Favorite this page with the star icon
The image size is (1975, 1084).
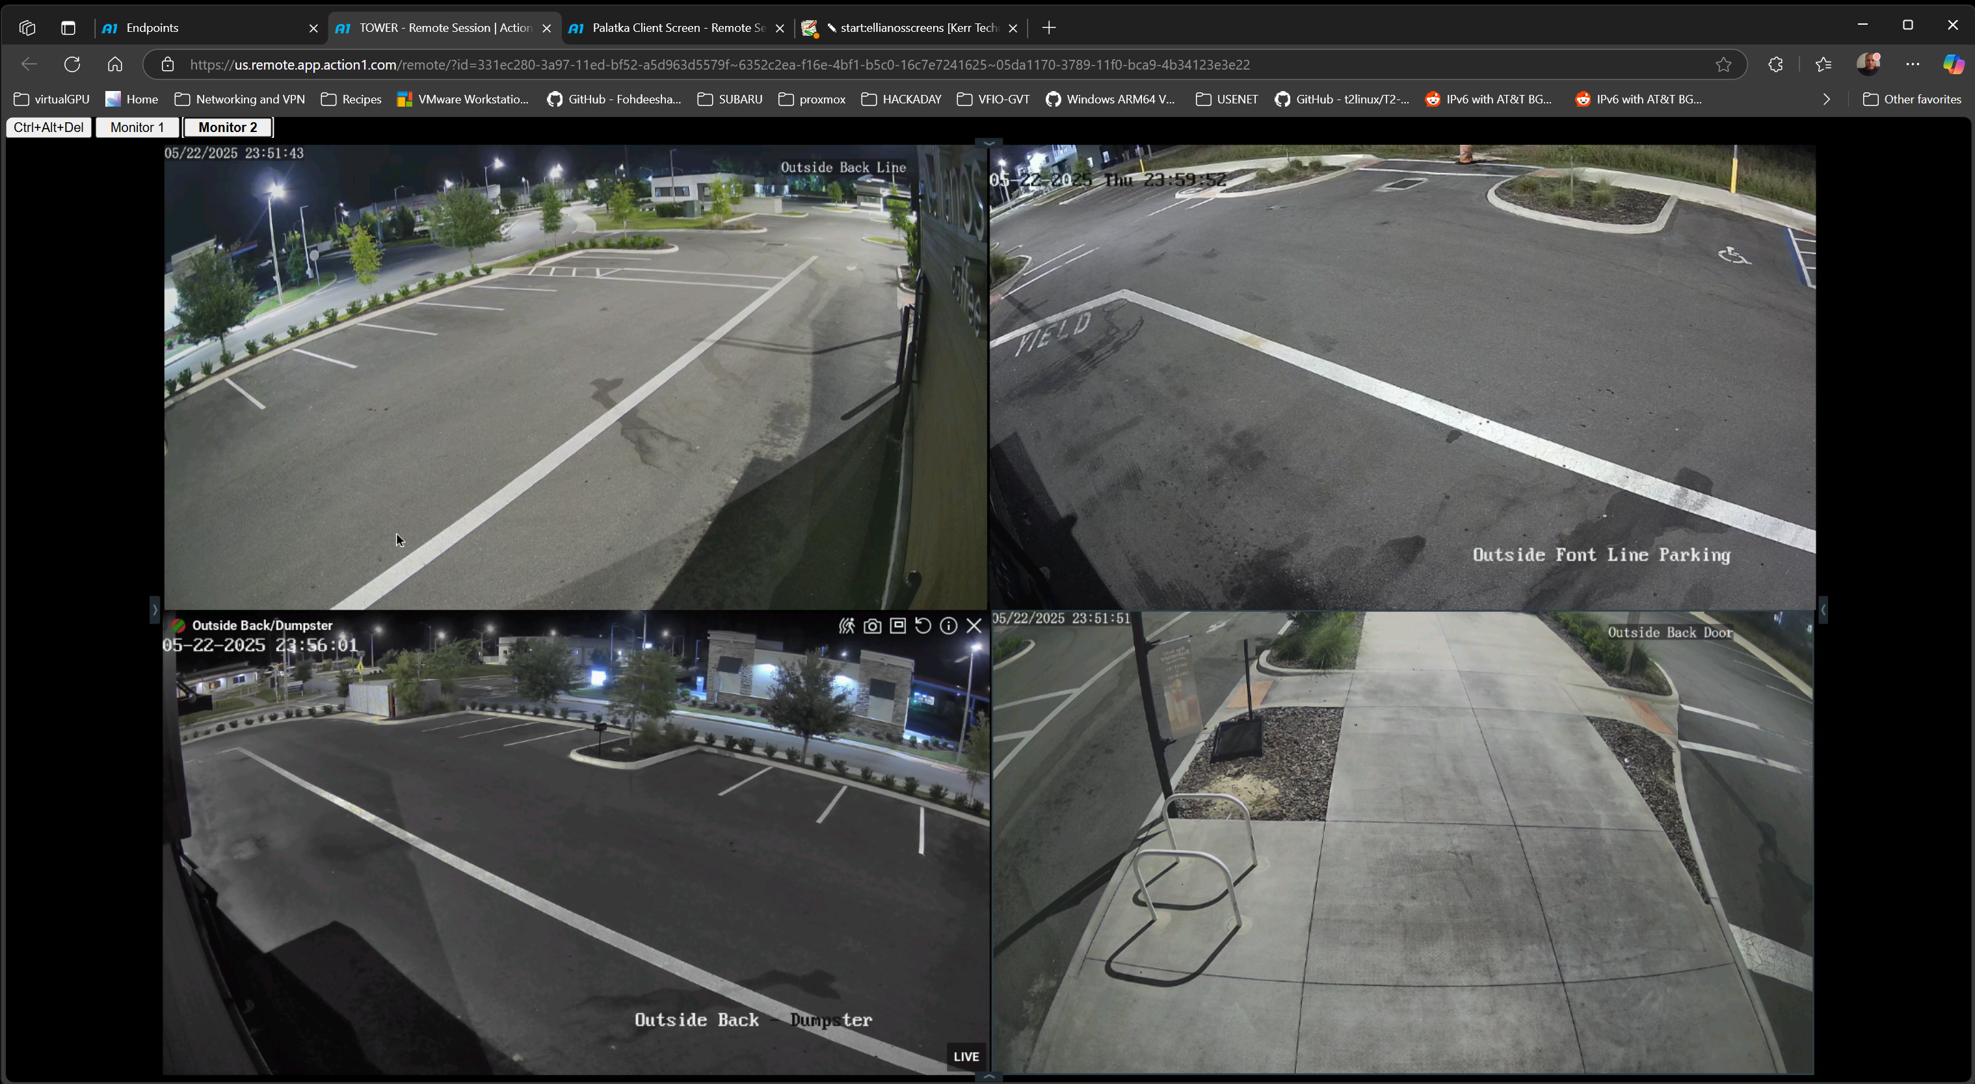(x=1723, y=64)
